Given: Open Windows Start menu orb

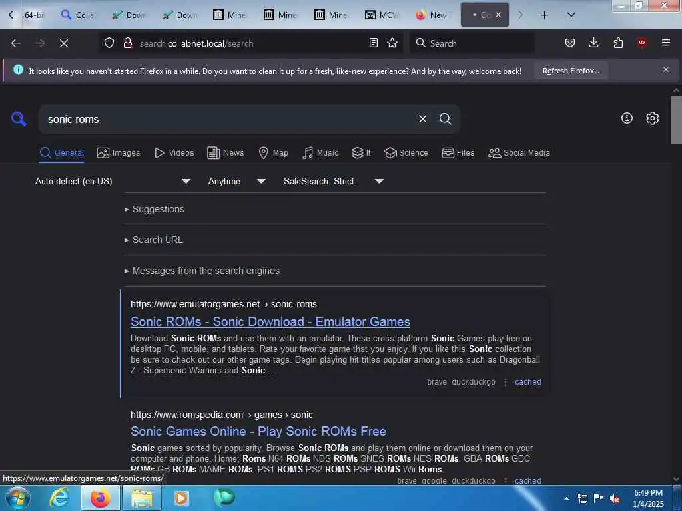Looking at the screenshot, I should (x=18, y=498).
